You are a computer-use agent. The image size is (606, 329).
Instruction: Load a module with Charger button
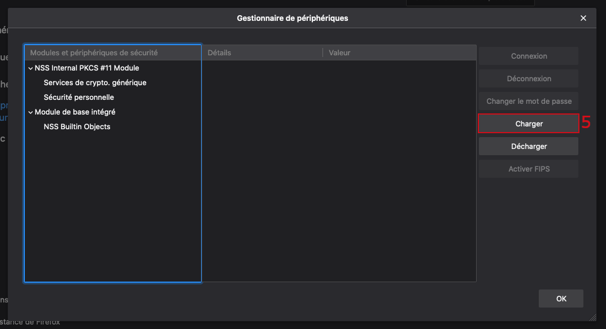coord(529,124)
